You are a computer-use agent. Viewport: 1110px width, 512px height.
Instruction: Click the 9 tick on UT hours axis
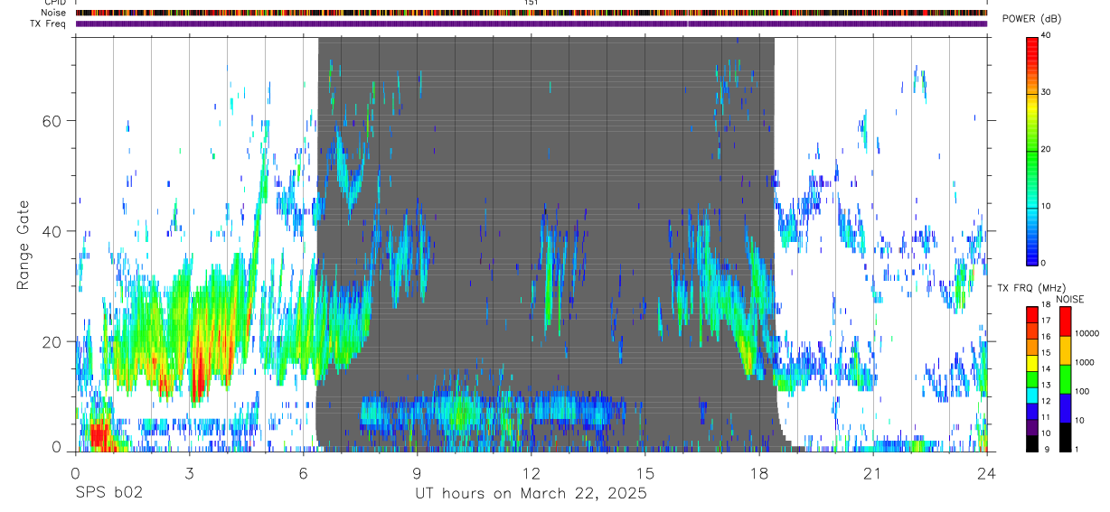pyautogui.click(x=417, y=473)
